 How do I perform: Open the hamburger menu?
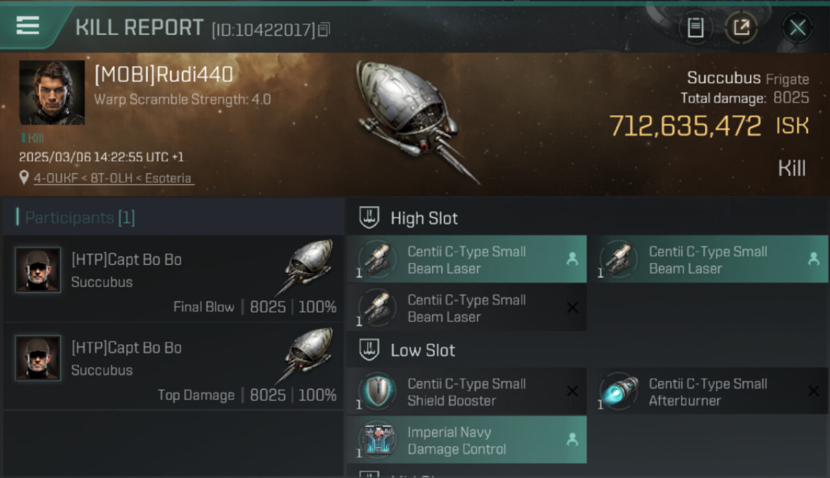(x=28, y=25)
